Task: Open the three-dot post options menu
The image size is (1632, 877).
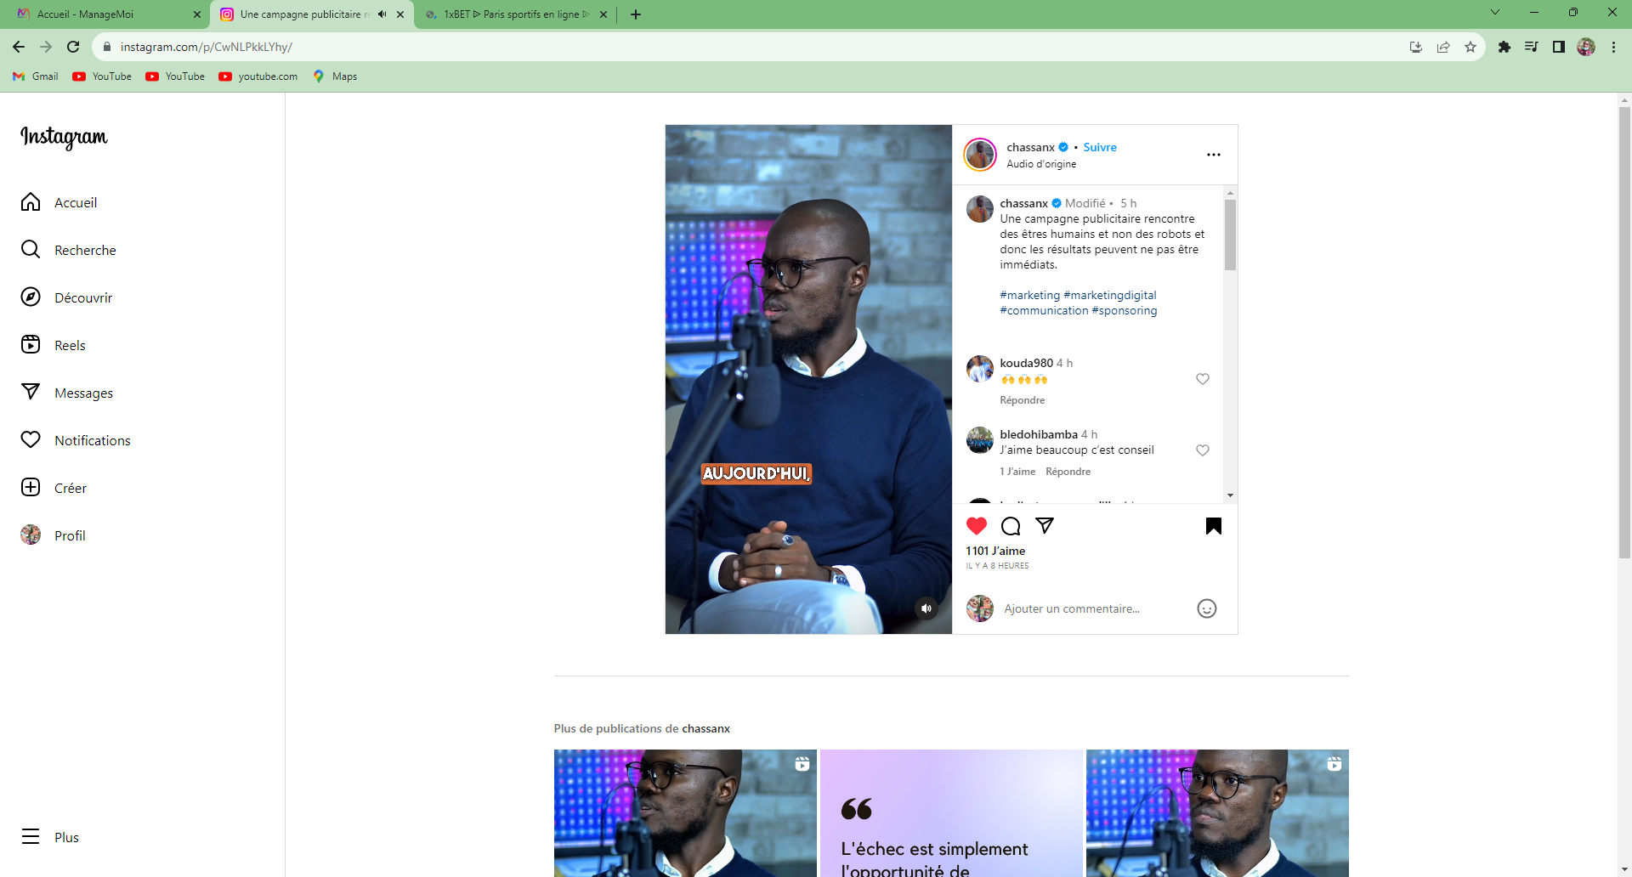Action: tap(1214, 155)
